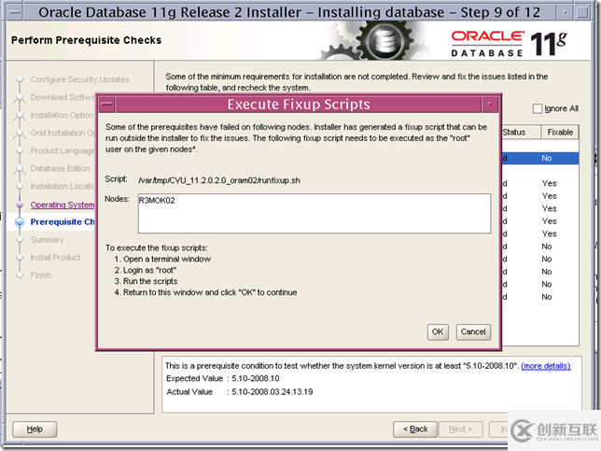Image resolution: width=601 pixels, height=451 pixels.
Task: Click the installer title-bar maximize square button
Action: click(583, 12)
